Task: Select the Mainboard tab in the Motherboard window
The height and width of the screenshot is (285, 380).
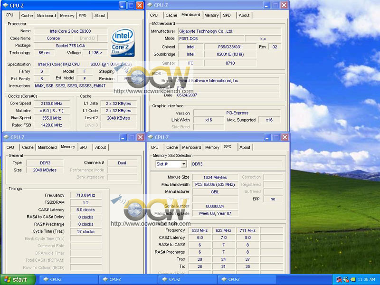Action: click(x=191, y=15)
